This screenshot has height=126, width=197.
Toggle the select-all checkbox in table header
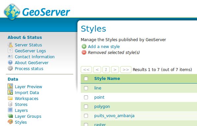point(86,79)
